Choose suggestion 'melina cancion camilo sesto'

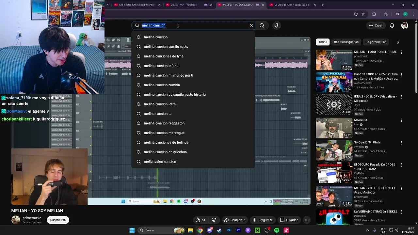[x=193, y=47]
